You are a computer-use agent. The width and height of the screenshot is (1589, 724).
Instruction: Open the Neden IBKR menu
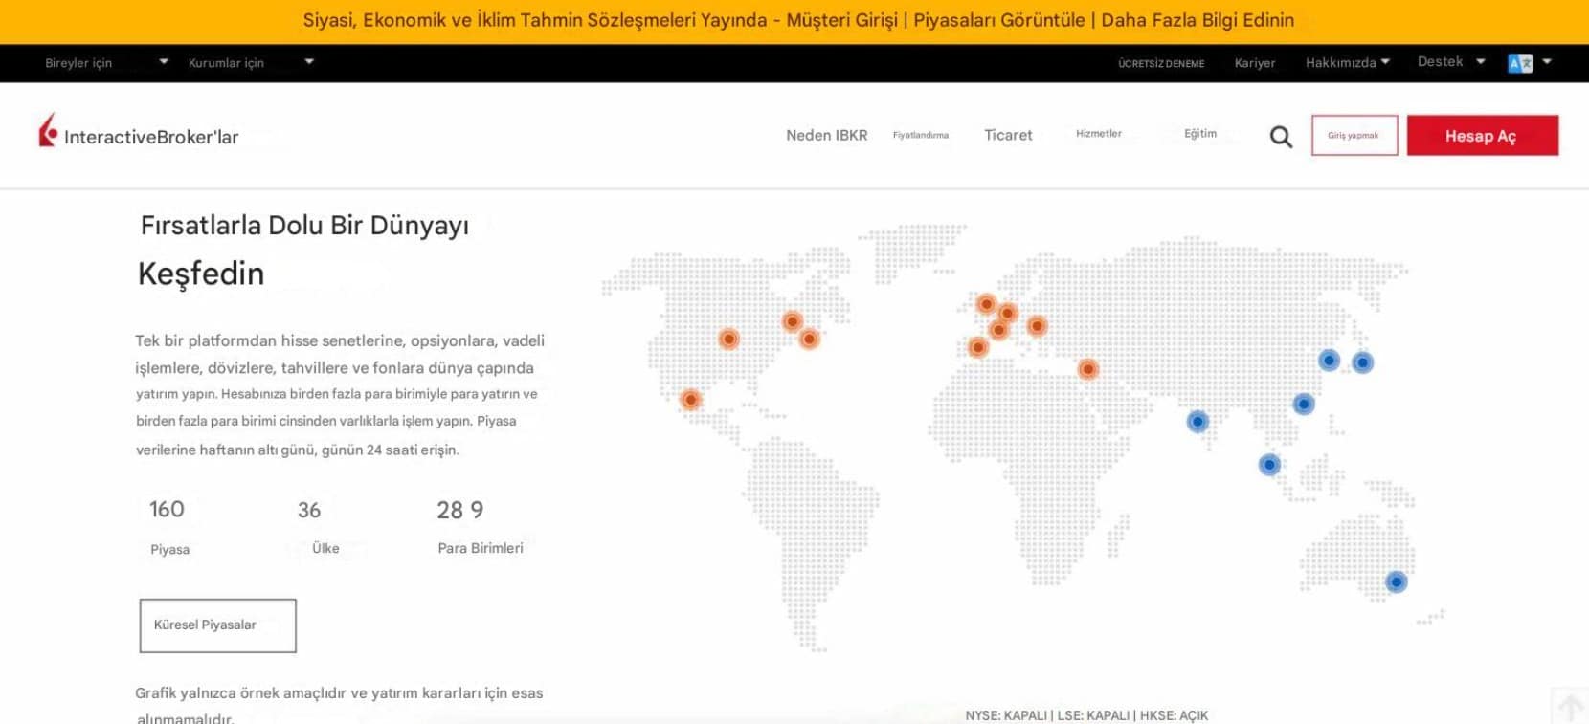(827, 135)
